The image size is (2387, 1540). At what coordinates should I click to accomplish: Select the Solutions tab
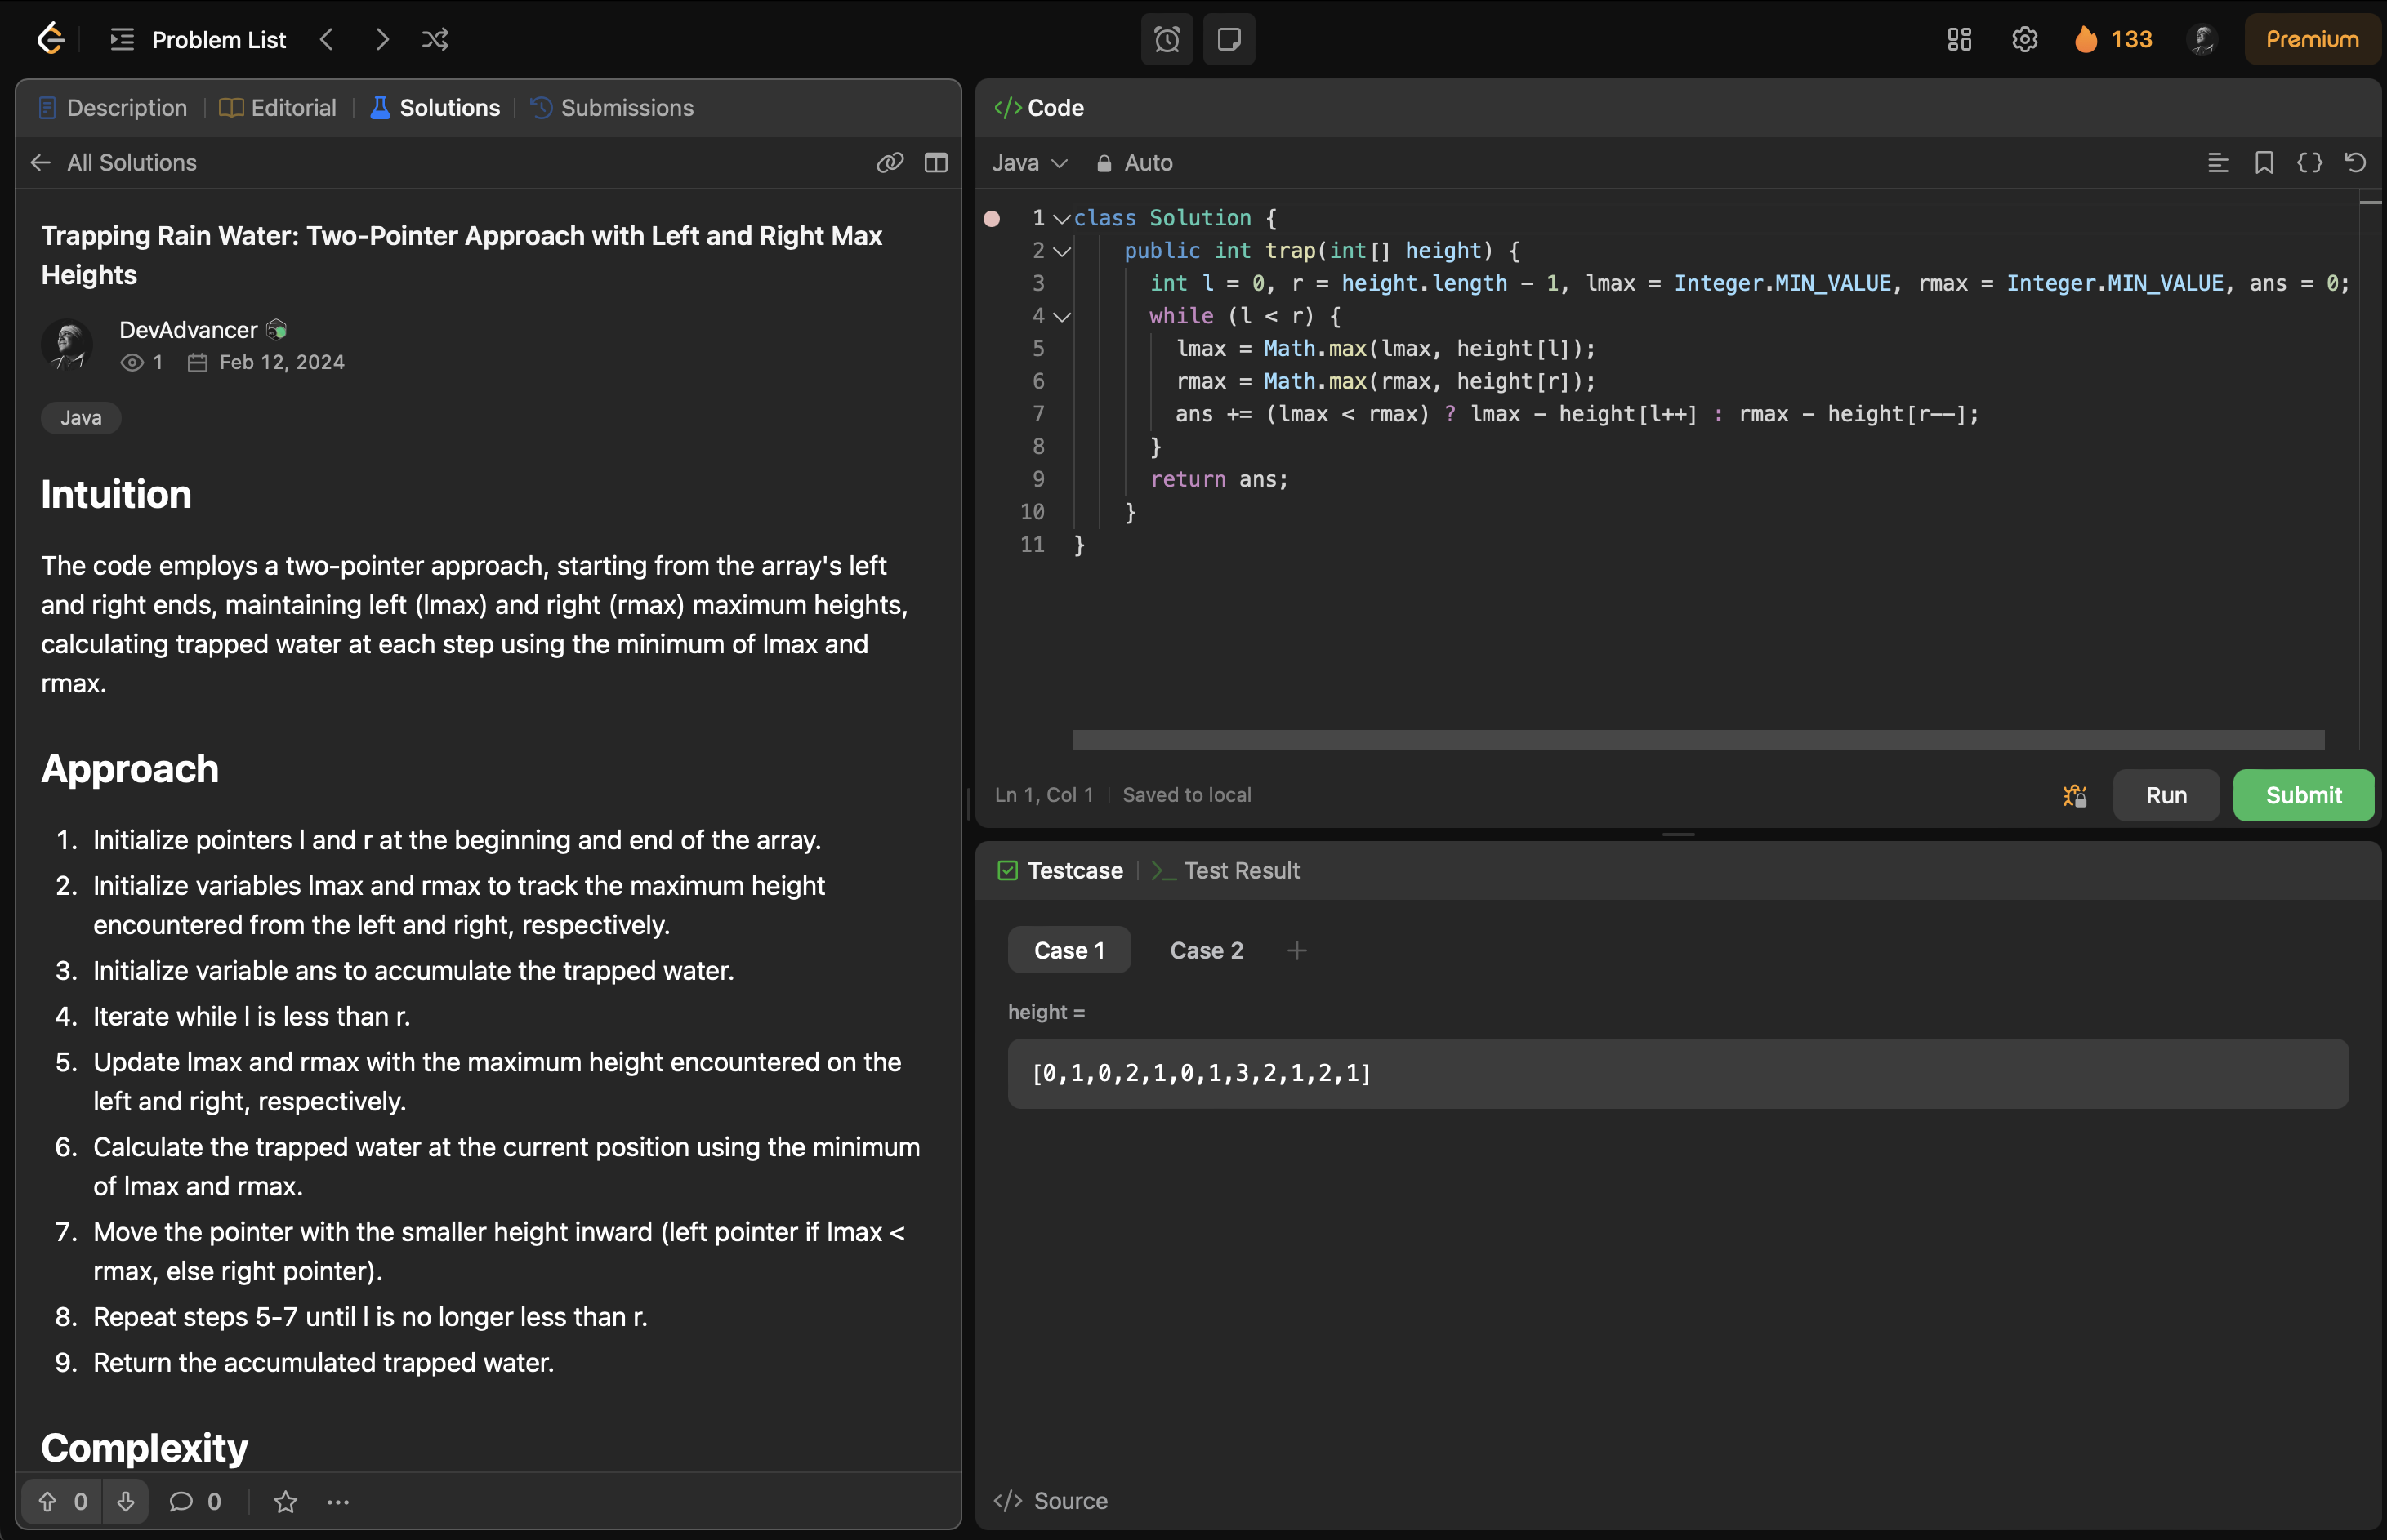(435, 107)
